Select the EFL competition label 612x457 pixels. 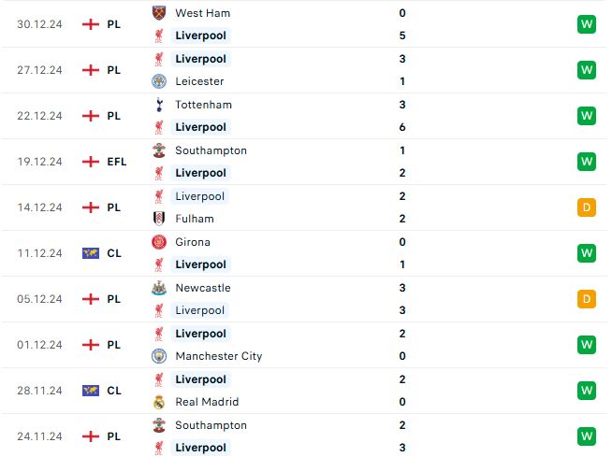[117, 162]
